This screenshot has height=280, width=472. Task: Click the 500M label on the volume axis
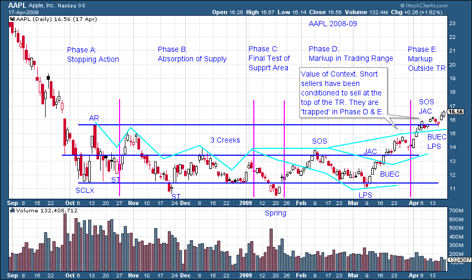tap(456, 228)
